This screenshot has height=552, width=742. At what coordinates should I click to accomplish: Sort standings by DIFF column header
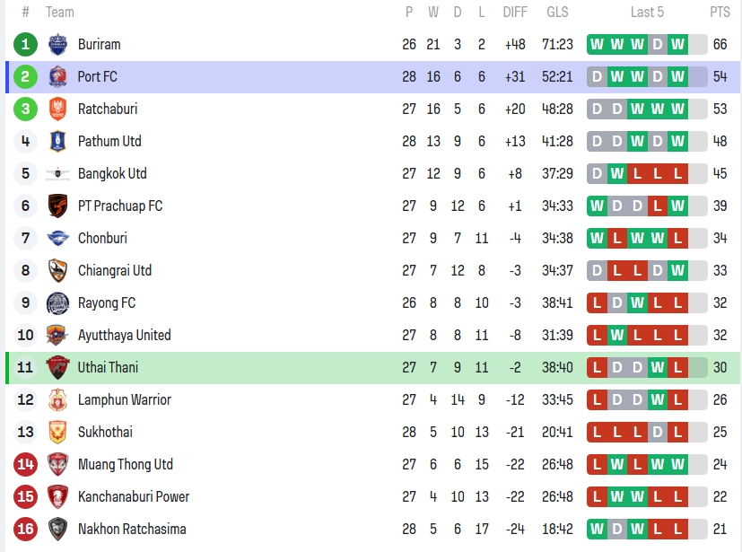tap(515, 12)
